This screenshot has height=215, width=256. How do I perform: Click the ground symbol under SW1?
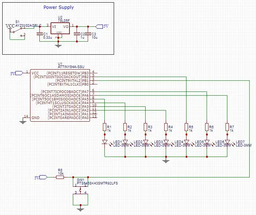click(80, 209)
